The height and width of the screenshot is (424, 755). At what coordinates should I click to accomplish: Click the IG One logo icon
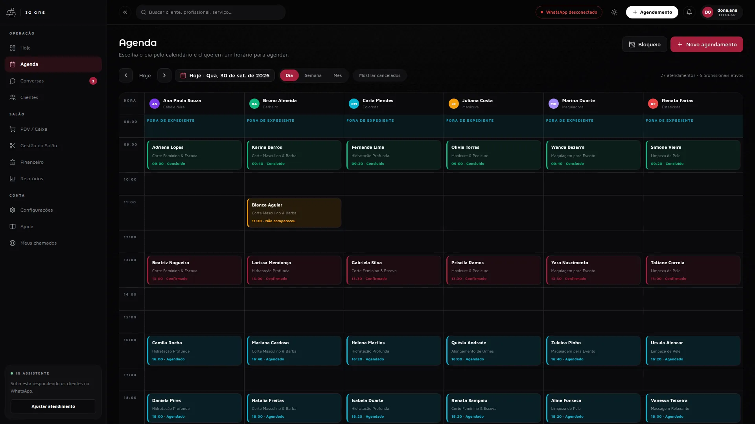tap(11, 13)
